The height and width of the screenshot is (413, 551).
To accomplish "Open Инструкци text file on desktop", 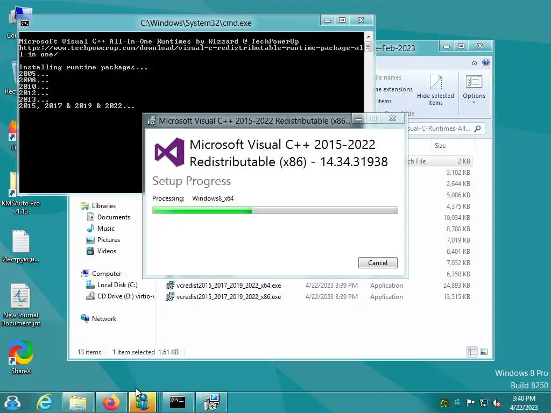I will click(x=20, y=246).
